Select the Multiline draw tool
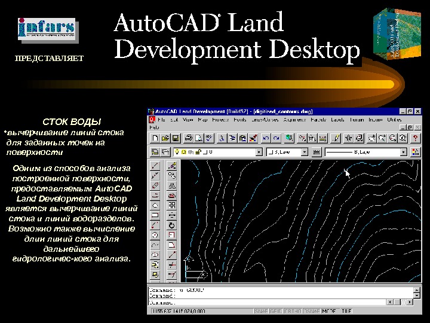Image resolution: width=430 pixels, height=323 pixels. [155, 185]
